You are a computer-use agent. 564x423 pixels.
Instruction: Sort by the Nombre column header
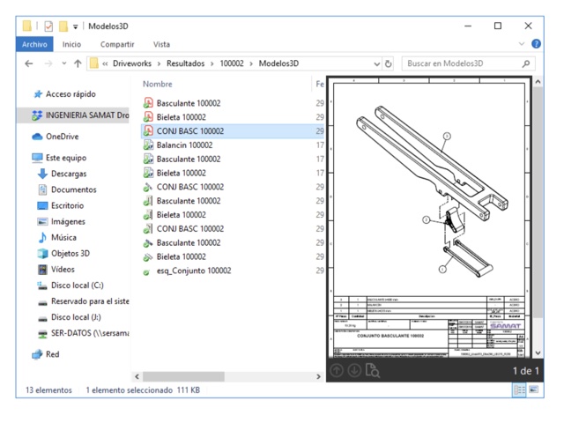coord(158,85)
